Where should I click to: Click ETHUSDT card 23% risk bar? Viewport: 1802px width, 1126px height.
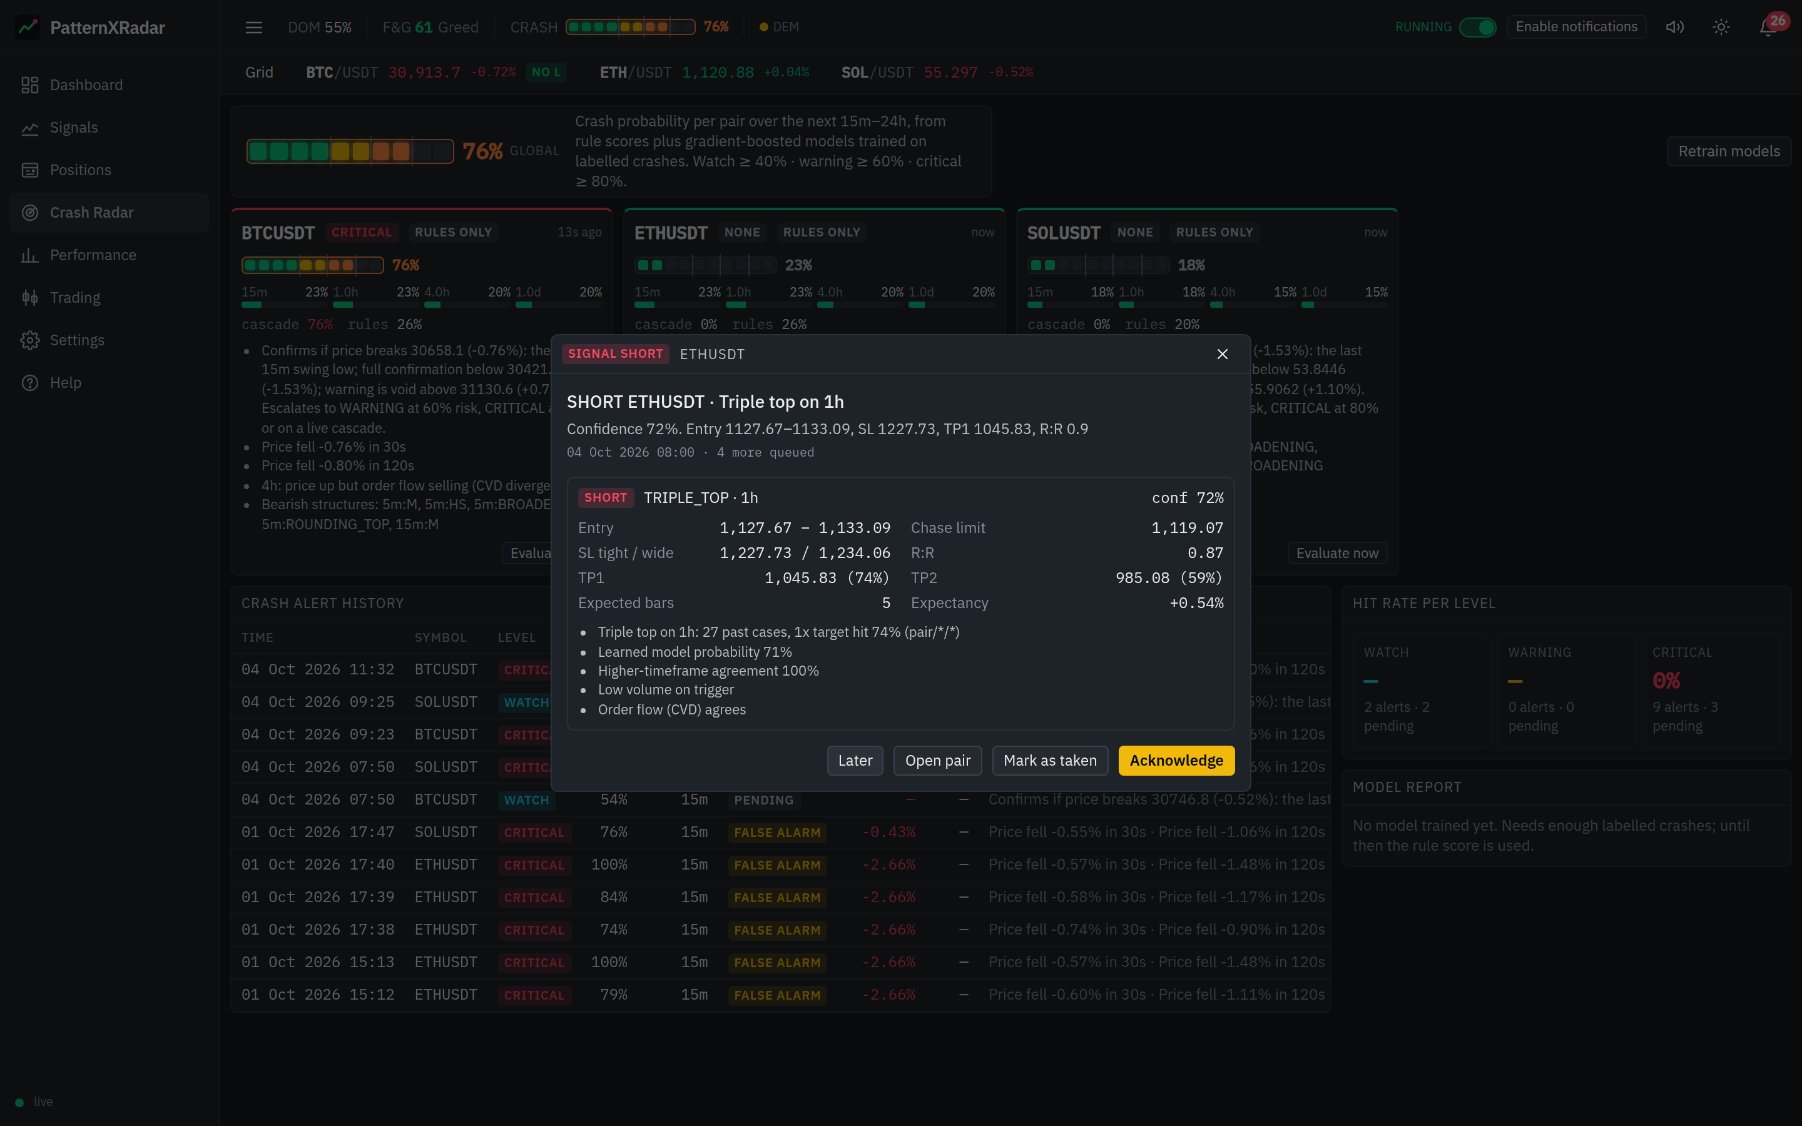pyautogui.click(x=705, y=265)
